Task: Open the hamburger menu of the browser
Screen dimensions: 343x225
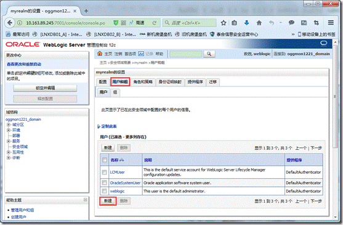Action: 331,23
